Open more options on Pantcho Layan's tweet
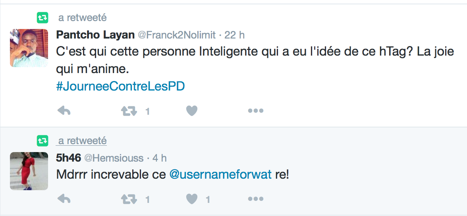 point(255,111)
